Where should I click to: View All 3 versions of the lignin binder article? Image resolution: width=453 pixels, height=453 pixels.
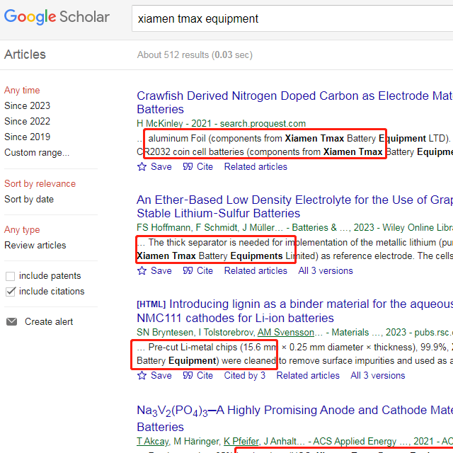coord(378,375)
